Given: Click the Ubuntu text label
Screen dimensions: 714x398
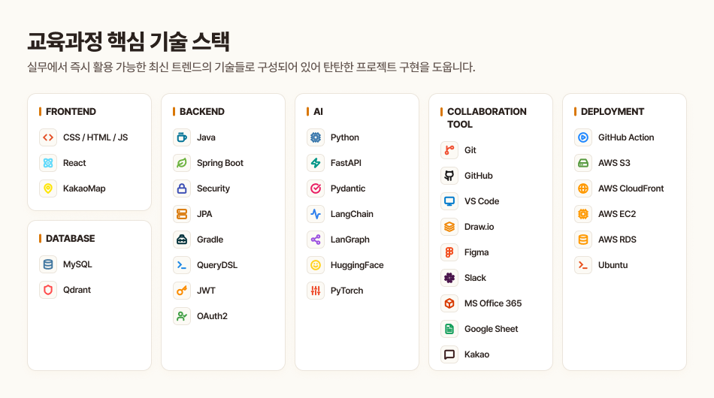Looking at the screenshot, I should click(x=613, y=265).
